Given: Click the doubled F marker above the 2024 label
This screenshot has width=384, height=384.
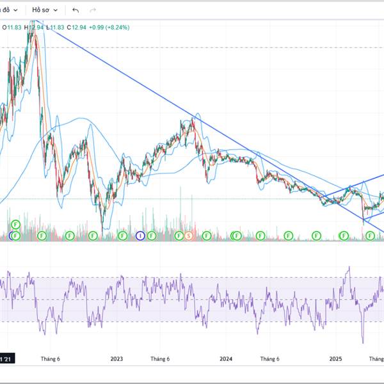Looking at the screenshot, I should click(236, 236).
